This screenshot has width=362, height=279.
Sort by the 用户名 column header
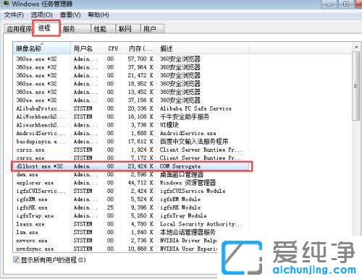pos(88,48)
